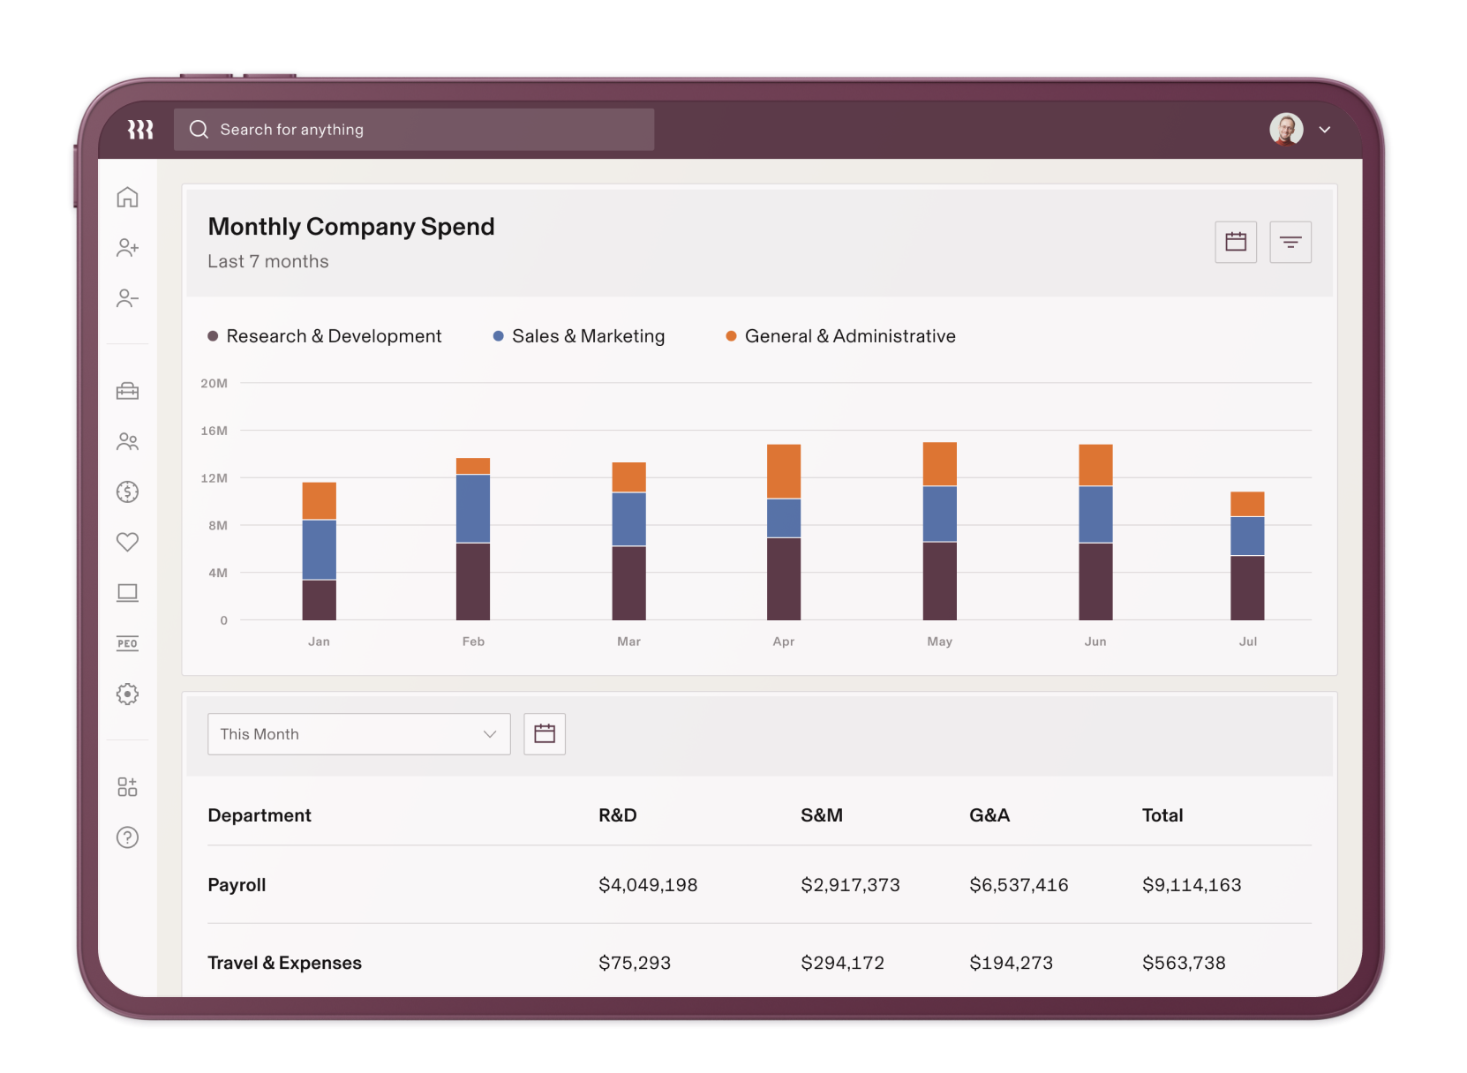This screenshot has width=1467, height=1073.
Task: Open the Payroll section from the sidebar
Action: 127,491
